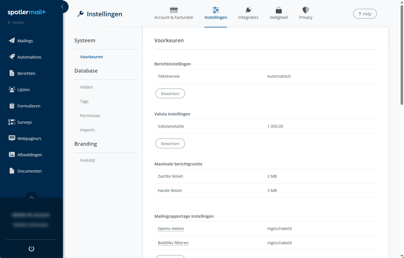Click the Tekstversie row label
Image resolution: width=404 pixels, height=258 pixels.
(169, 76)
